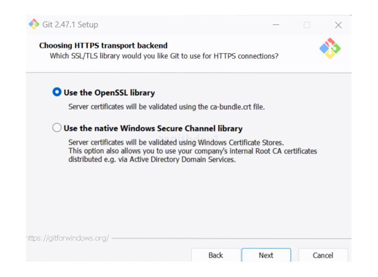The width and height of the screenshot is (378, 277).
Task: Click the 'Which SSL/TLS library' question text
Action: coord(164,56)
